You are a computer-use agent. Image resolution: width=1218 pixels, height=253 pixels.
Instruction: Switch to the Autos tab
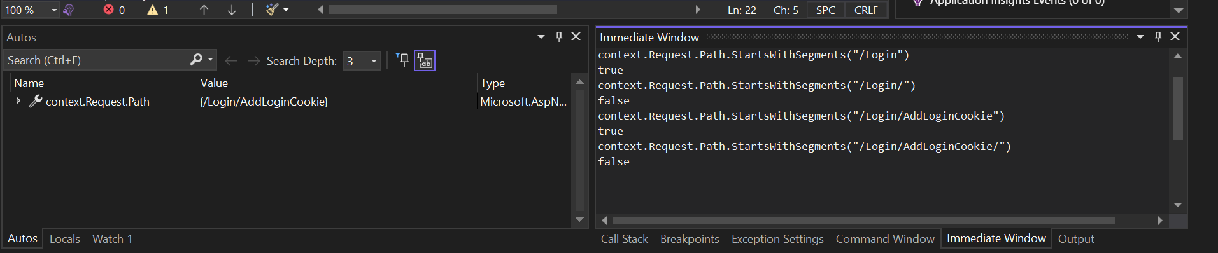[x=22, y=238]
